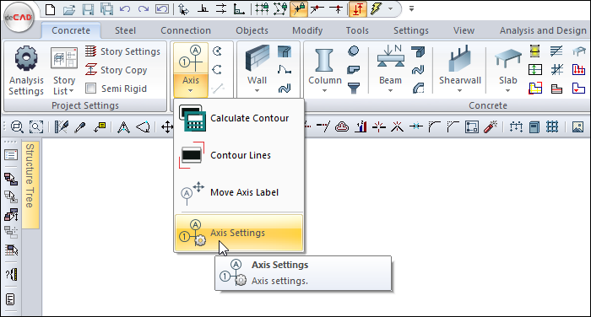Click the zoom window magnifier icon

pos(17,126)
